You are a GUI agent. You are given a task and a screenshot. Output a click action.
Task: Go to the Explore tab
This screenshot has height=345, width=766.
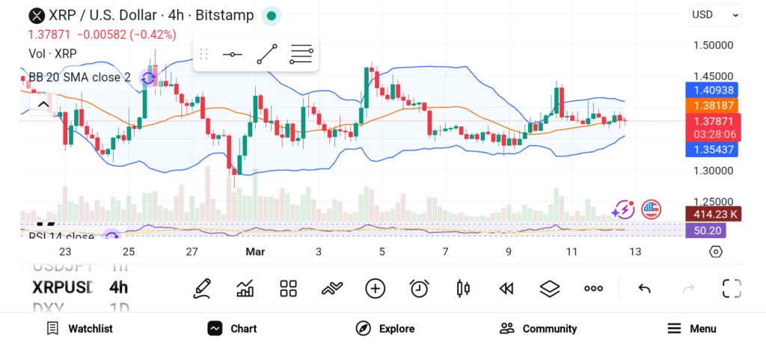385,329
